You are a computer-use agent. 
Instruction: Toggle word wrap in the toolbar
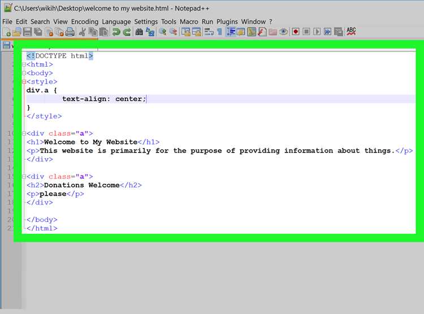tap(209, 32)
